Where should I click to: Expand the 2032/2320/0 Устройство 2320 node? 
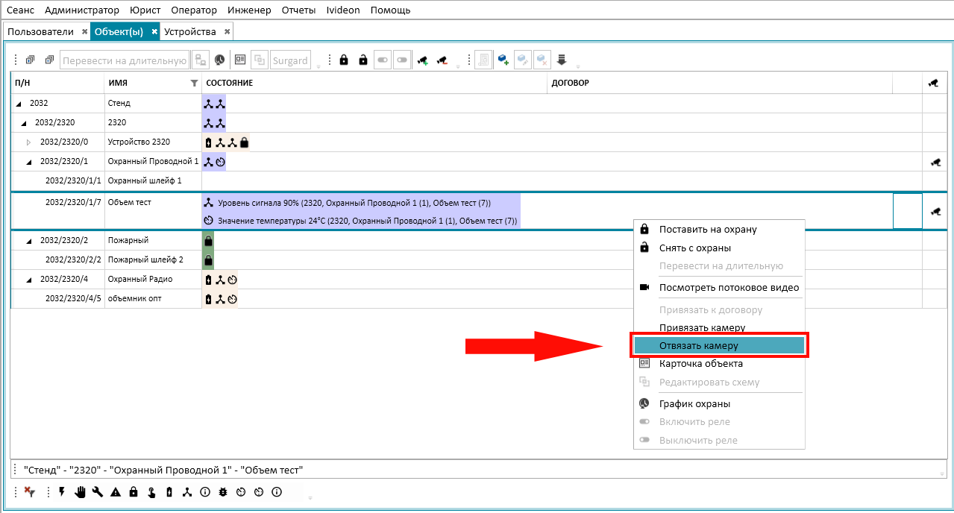[29, 142]
